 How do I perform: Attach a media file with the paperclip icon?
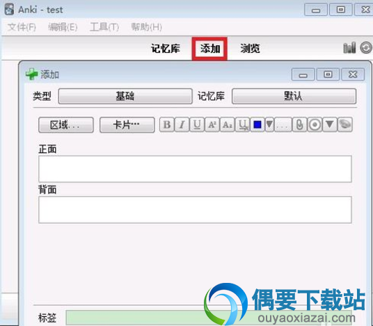click(299, 124)
